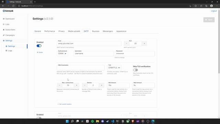This screenshot has width=220, height=124.
Task: Close the Settings / listmonk browser tab
Action: [x=31, y=2]
